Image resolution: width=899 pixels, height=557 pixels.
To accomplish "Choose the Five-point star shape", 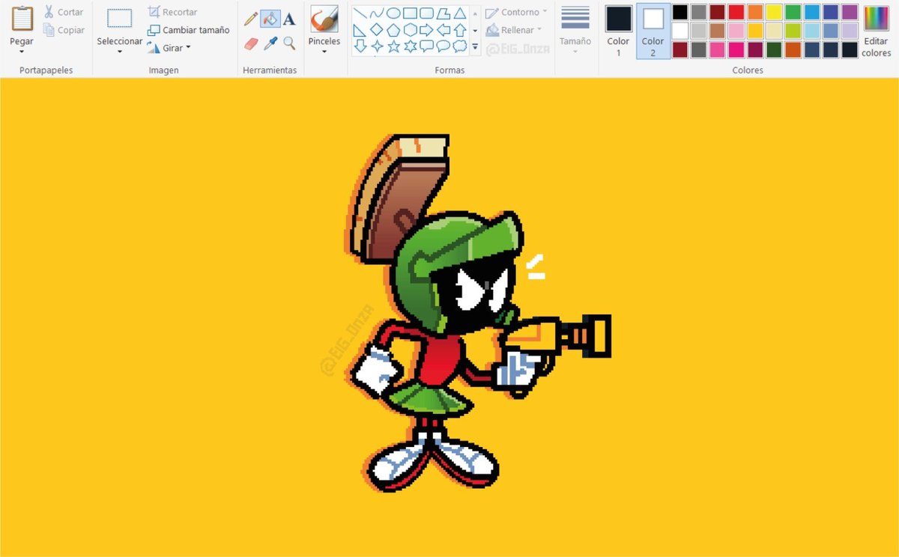I will [393, 46].
